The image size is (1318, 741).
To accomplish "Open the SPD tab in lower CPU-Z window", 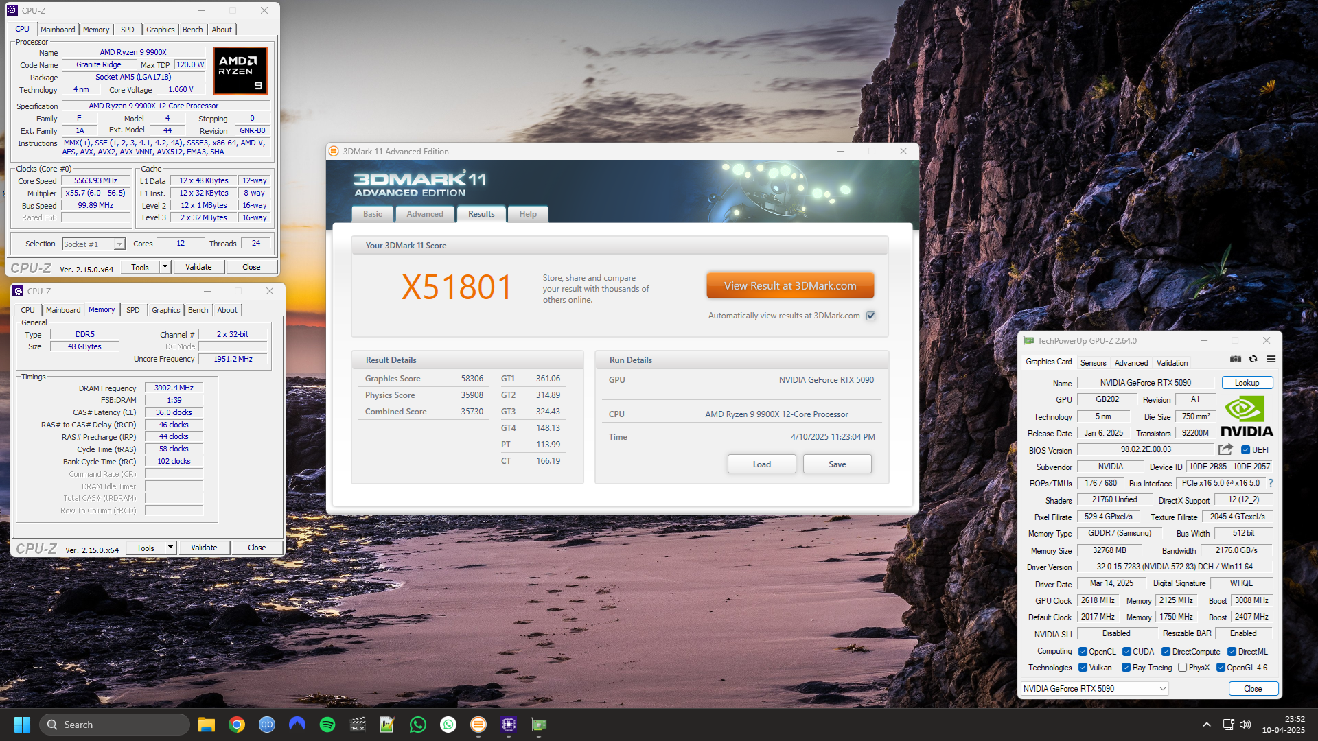I will (x=133, y=310).
